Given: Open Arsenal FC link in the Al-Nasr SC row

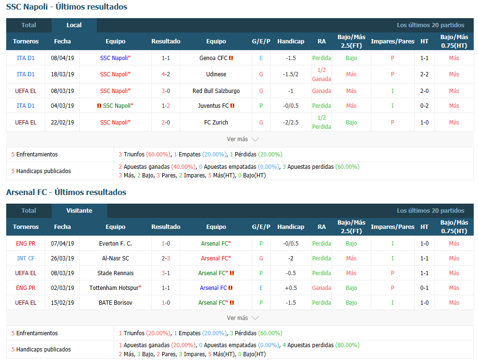Looking at the screenshot, I should tap(215, 258).
